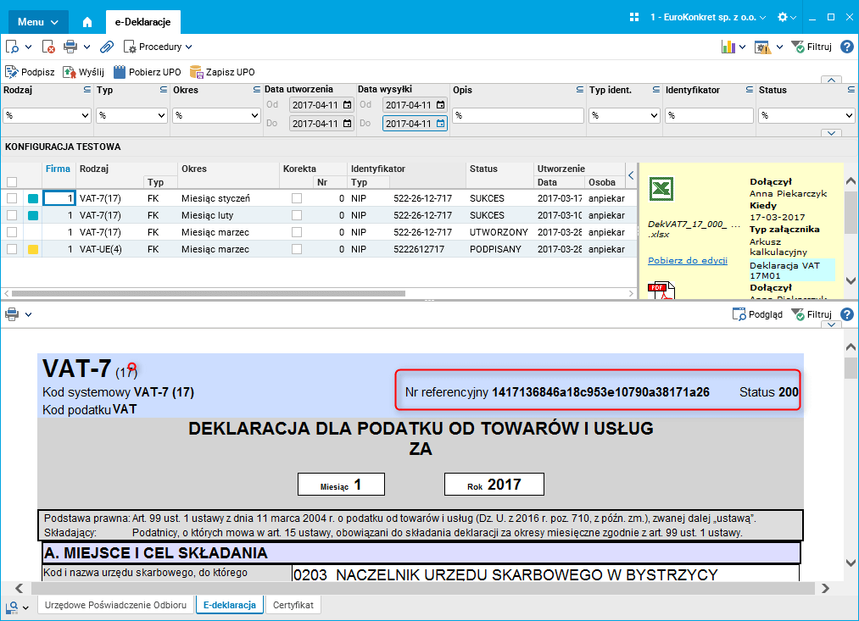This screenshot has height=621, width=859.
Task: Click the Podpisz sign button
Action: (30, 72)
